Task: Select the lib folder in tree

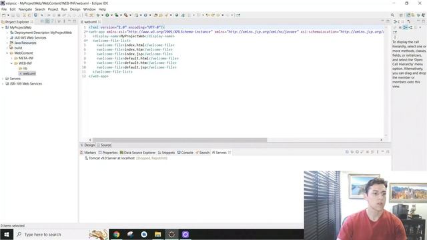Action: point(23,69)
